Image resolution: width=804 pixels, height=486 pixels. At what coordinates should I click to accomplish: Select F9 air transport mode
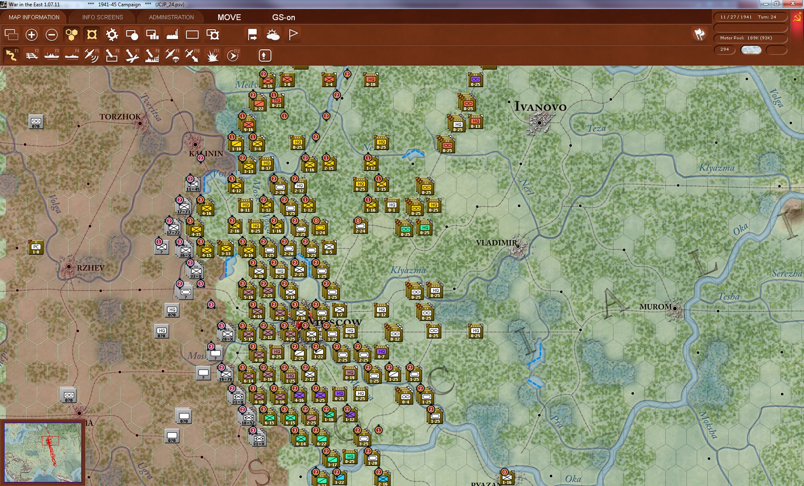click(172, 55)
